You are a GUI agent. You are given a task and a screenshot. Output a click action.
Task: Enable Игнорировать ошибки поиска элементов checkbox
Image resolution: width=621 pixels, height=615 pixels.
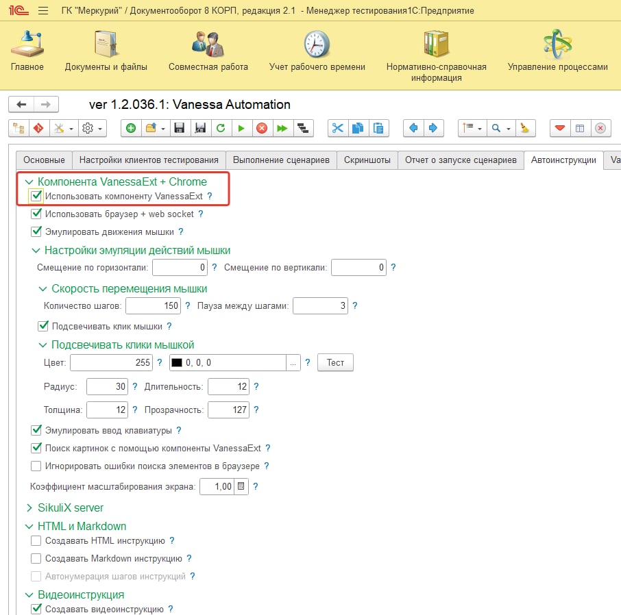pyautogui.click(x=36, y=466)
